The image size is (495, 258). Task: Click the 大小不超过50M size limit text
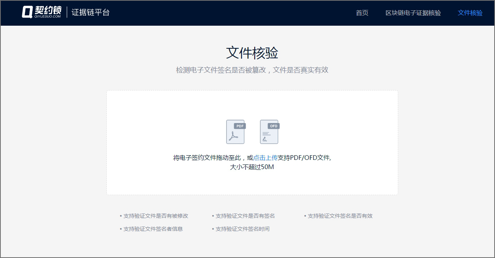click(252, 167)
